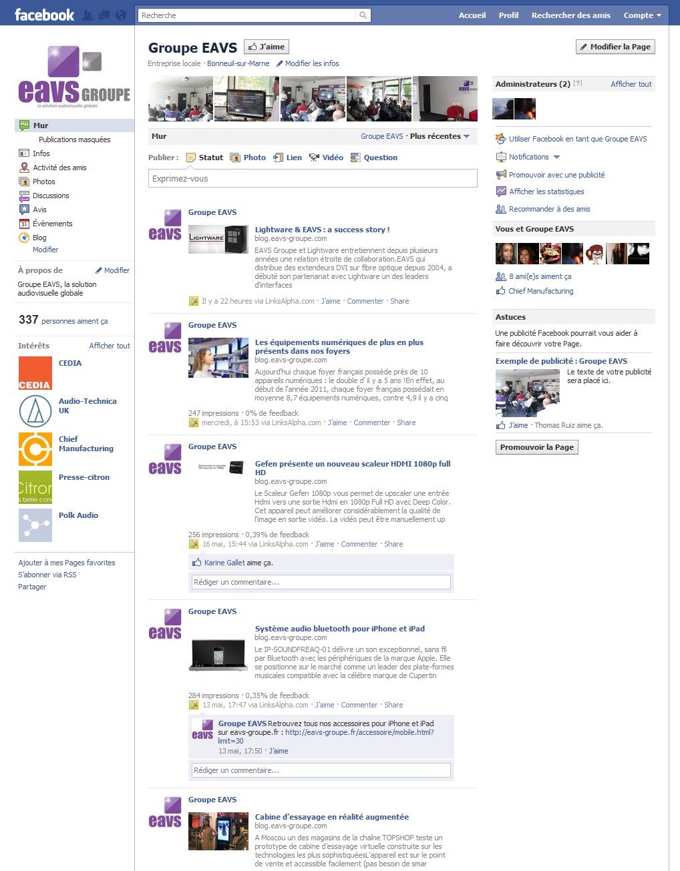The height and width of the screenshot is (871, 680).
Task: Click the Exprimez-vous status input field
Action: point(313,178)
